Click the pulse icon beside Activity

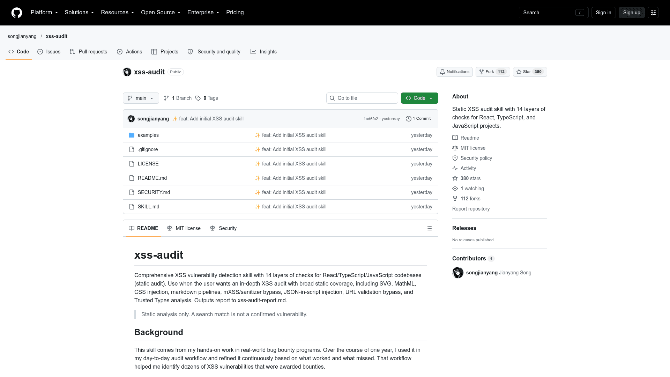(x=455, y=168)
